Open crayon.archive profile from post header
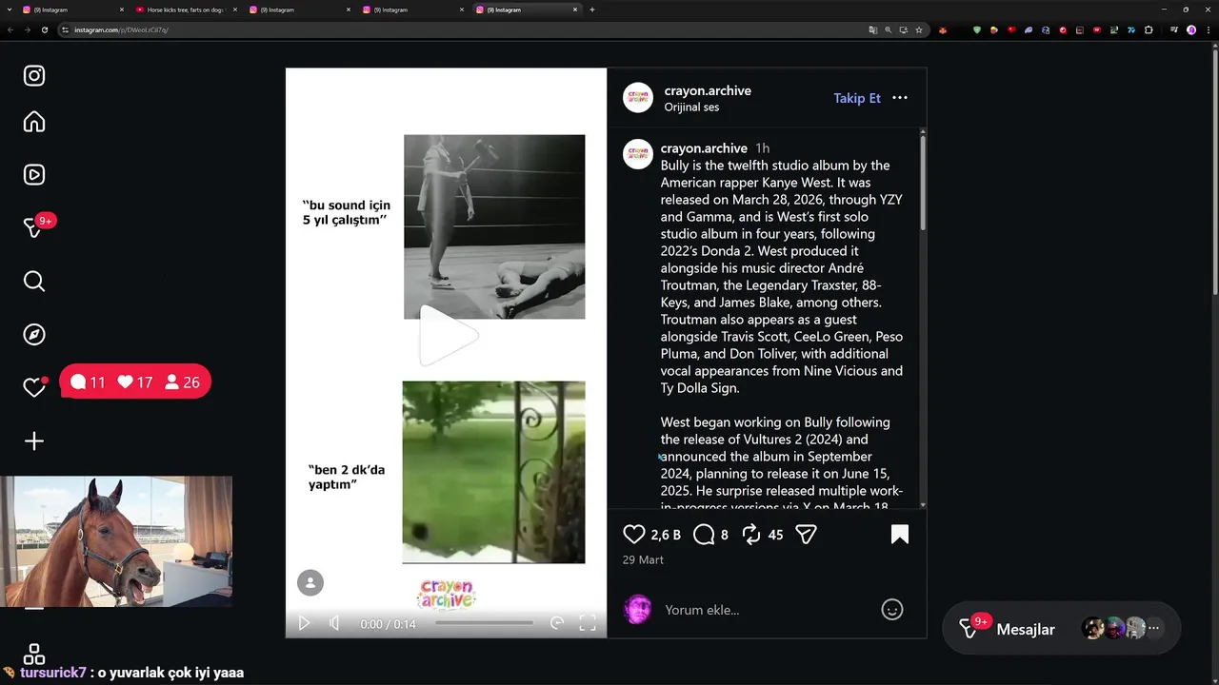The image size is (1219, 685). pyautogui.click(x=708, y=90)
